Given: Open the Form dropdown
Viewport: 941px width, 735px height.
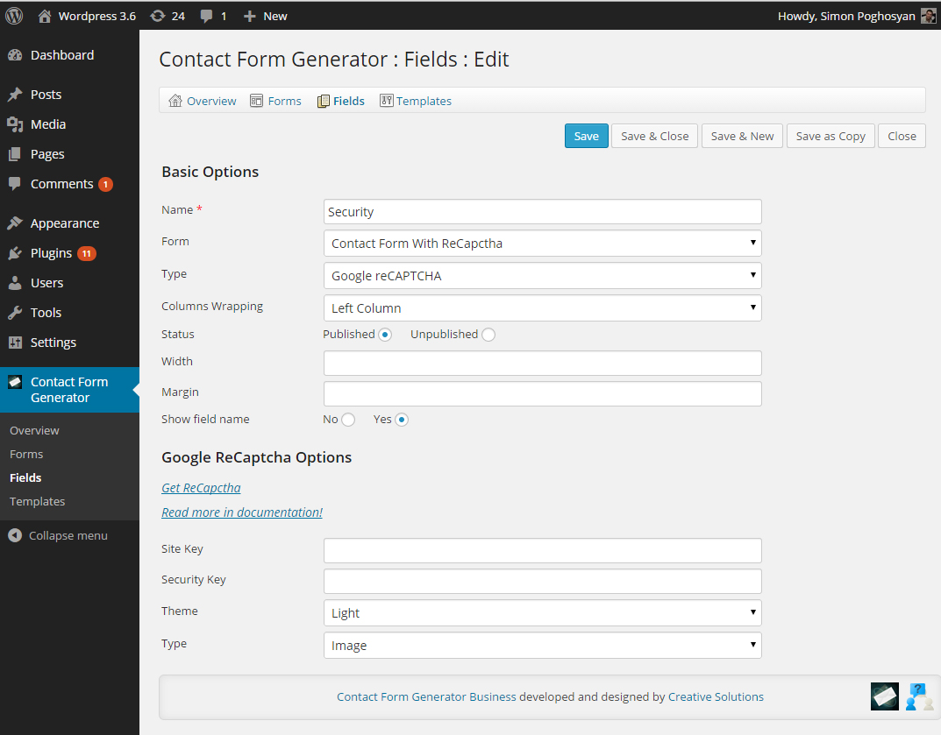Looking at the screenshot, I should 543,244.
